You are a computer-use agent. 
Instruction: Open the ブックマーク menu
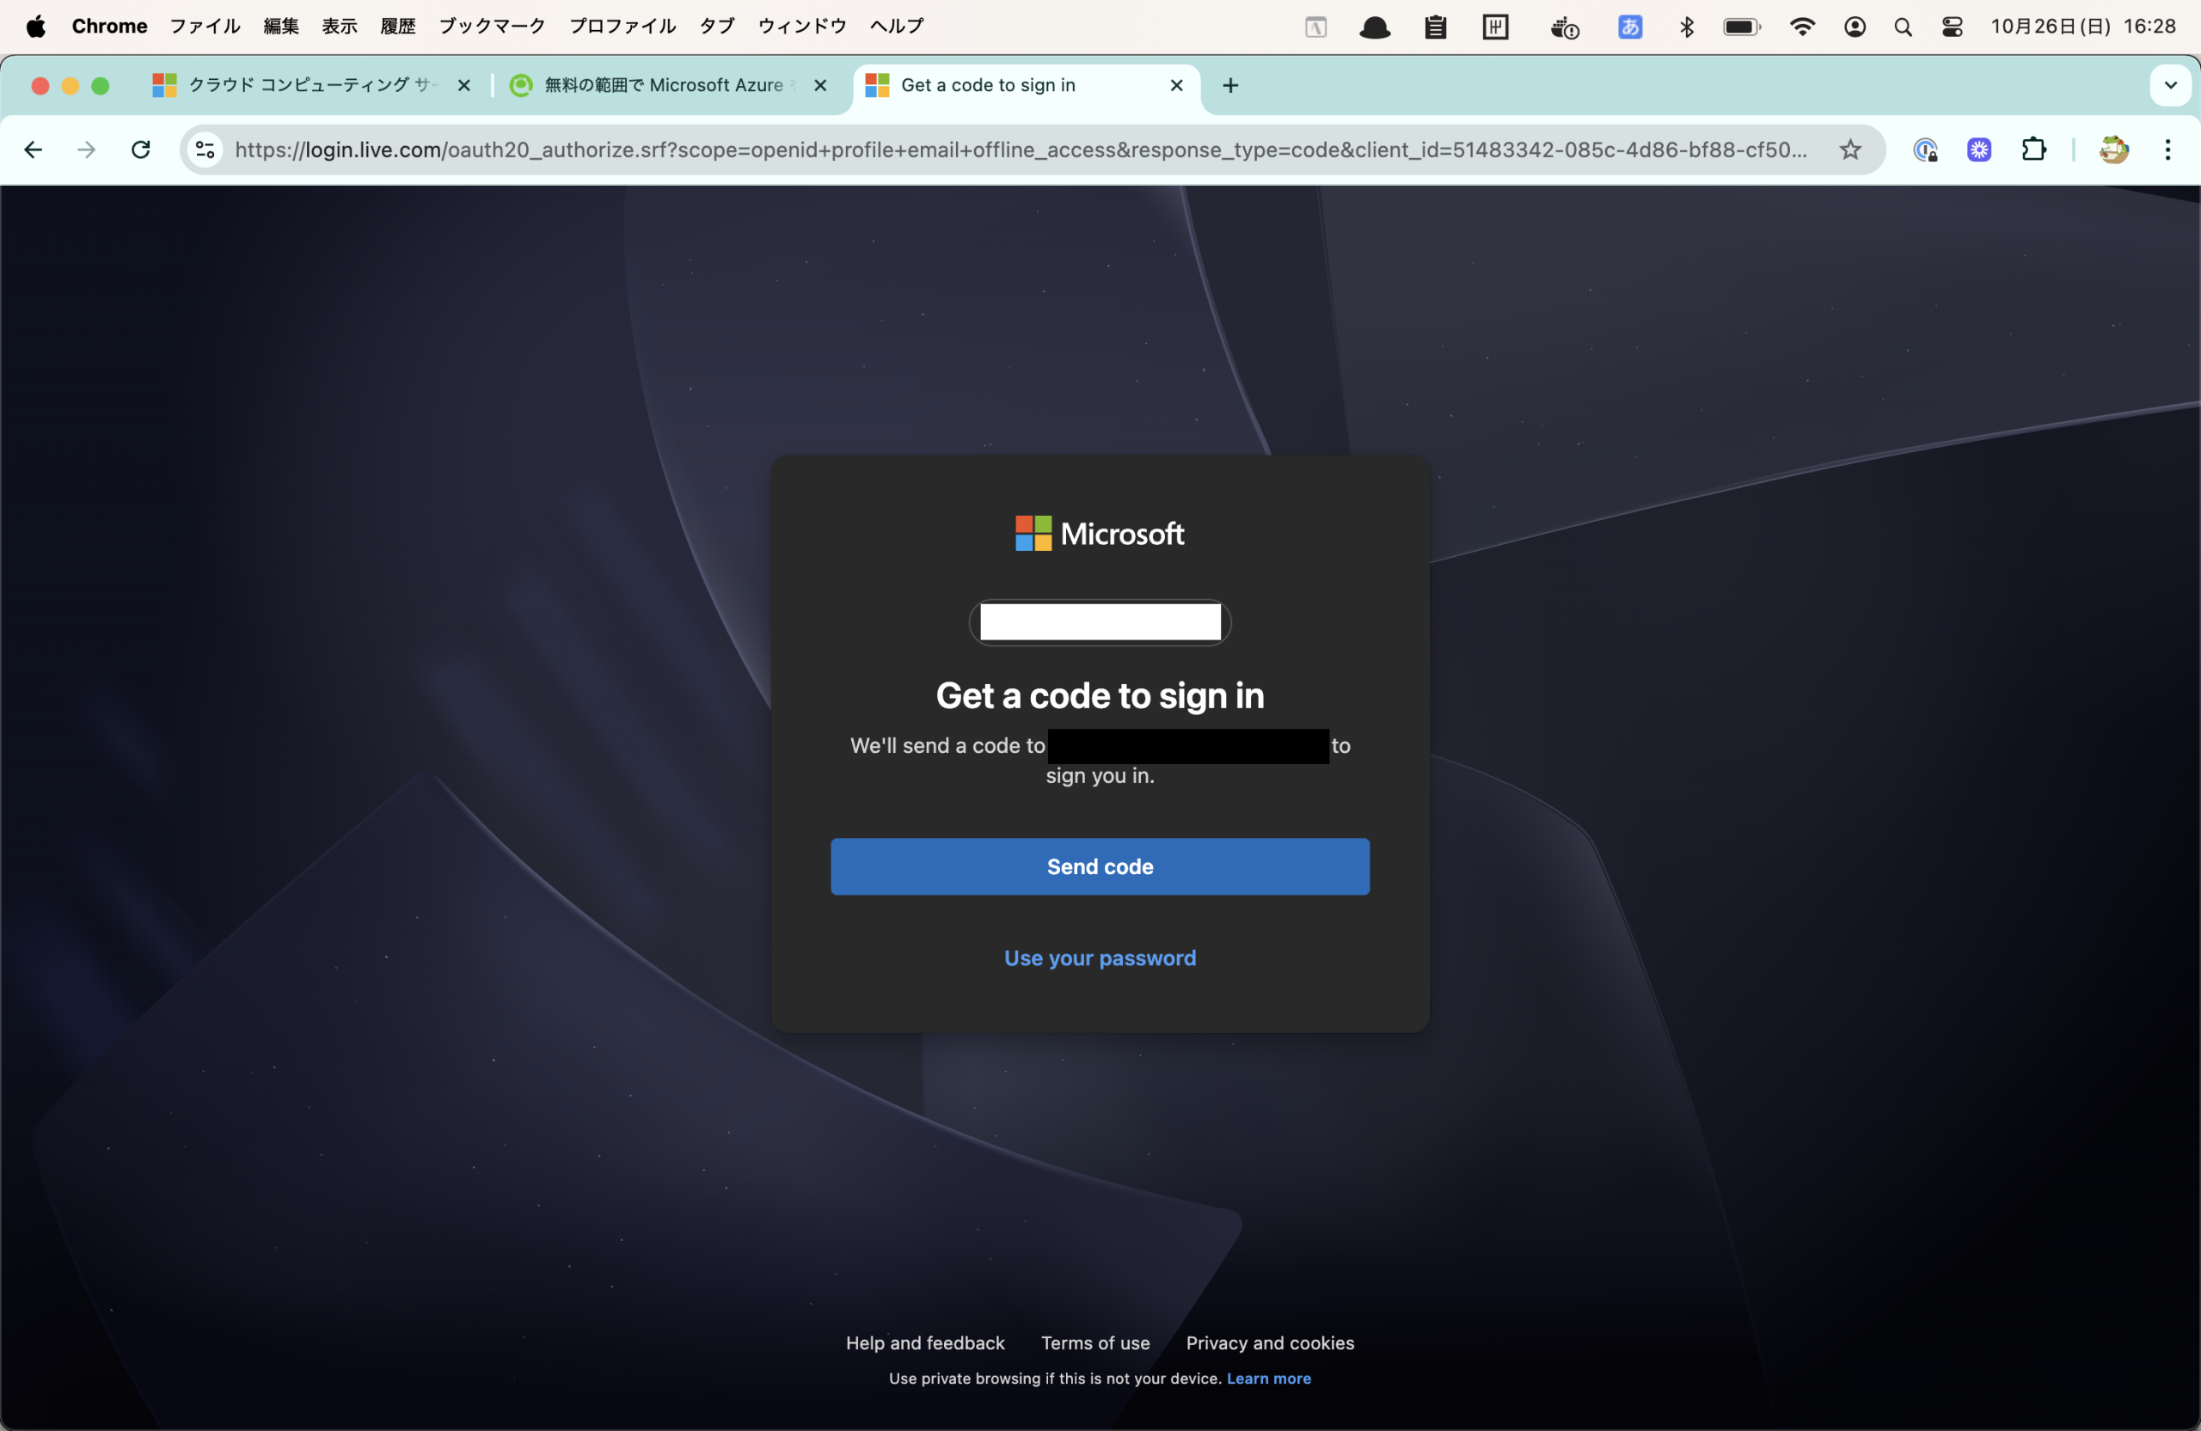click(x=492, y=27)
